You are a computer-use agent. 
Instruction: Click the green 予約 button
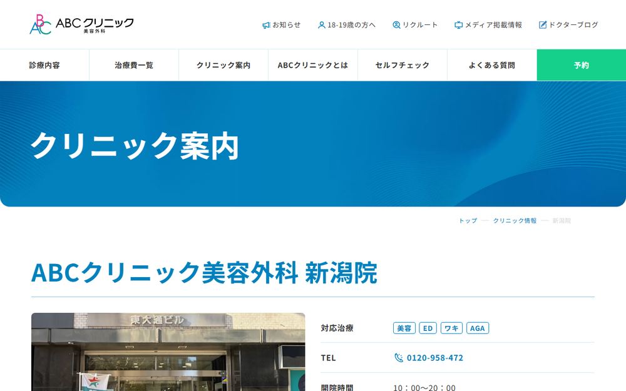click(582, 65)
